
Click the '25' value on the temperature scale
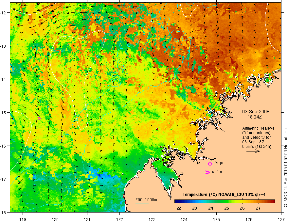coord(226,208)
